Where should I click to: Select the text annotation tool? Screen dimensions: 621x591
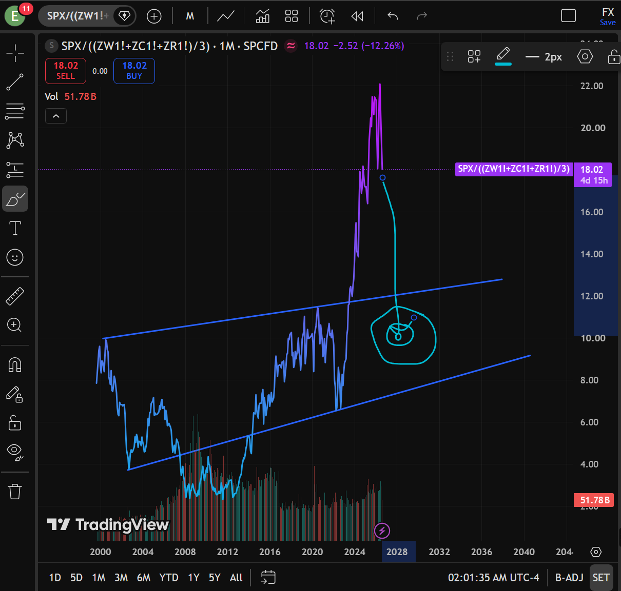point(15,228)
